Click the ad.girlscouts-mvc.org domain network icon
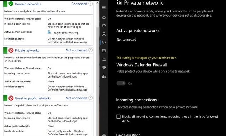The width and height of the screenshot is (226, 136). 49,32
